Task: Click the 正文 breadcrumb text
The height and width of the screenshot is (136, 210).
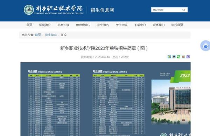Action: click(64, 35)
